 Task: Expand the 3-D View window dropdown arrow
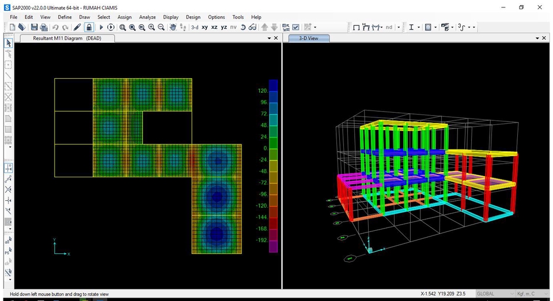(x=537, y=38)
